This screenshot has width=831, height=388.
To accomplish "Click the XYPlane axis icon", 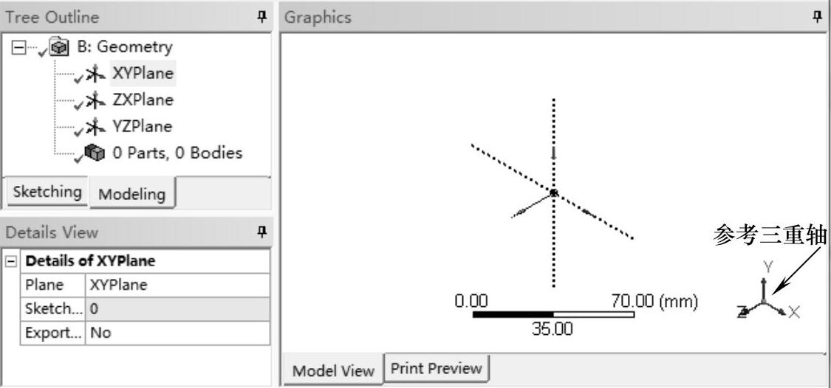I will click(x=95, y=74).
